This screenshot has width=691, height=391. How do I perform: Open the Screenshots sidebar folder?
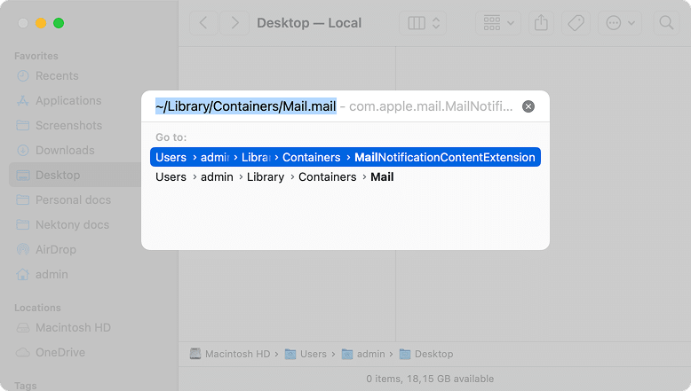[x=68, y=125]
